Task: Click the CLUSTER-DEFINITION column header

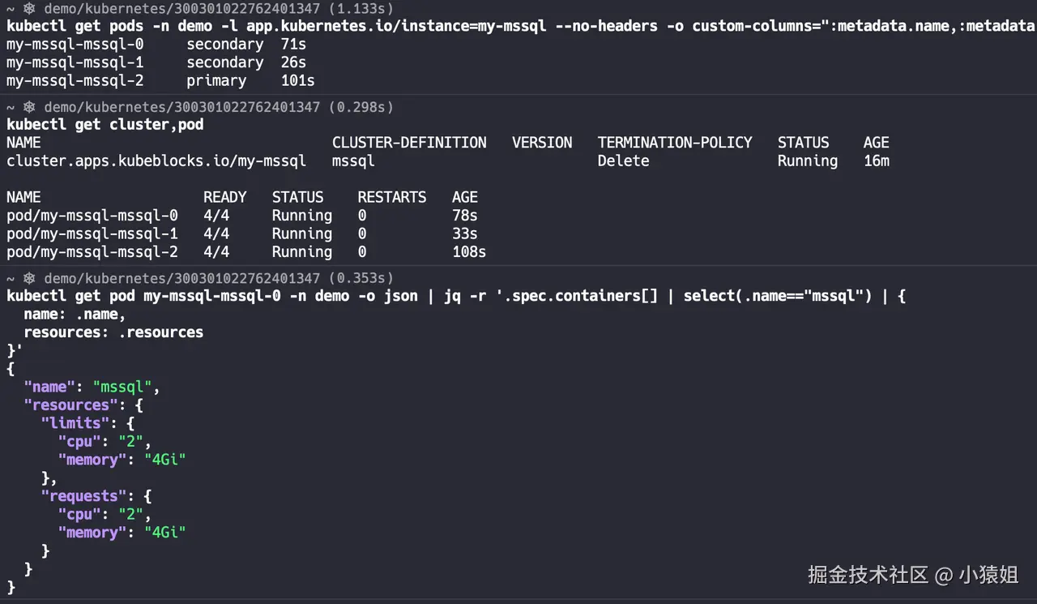Action: pos(409,143)
